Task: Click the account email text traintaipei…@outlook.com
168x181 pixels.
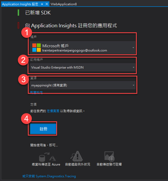Action: 75,50
